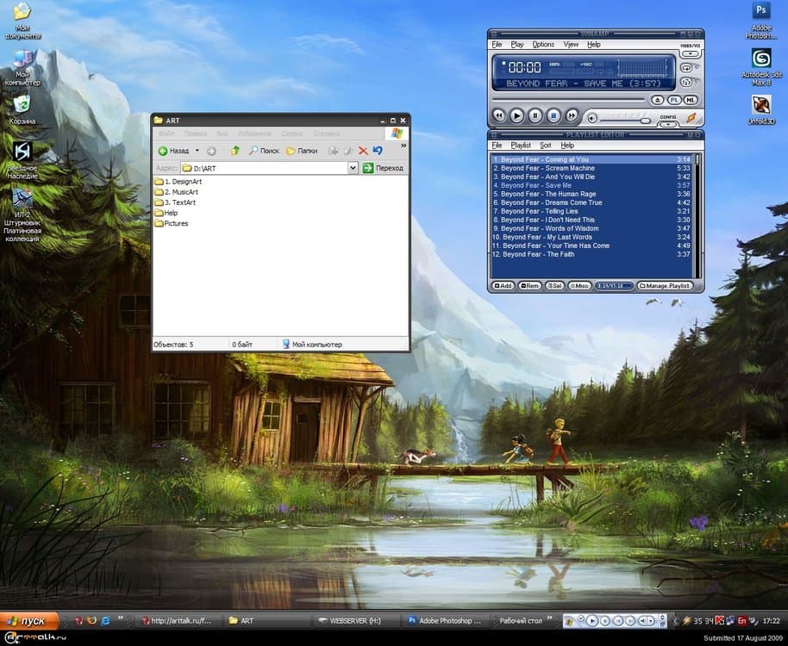
Task: Click the Winamp volume slider handle
Action: tap(645, 121)
